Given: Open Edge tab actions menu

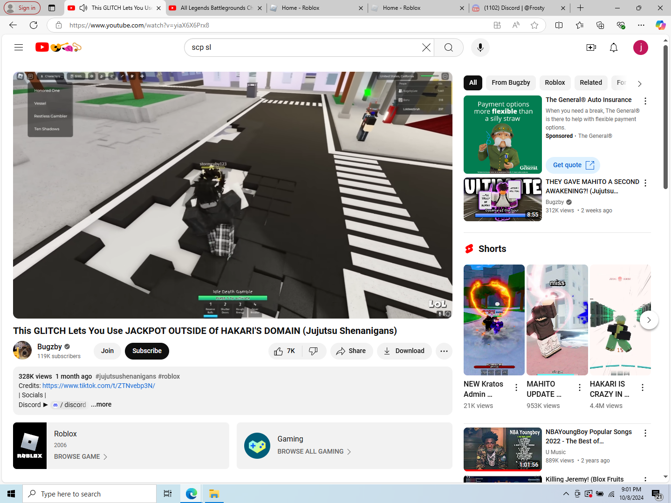Looking at the screenshot, I should click(52, 8).
